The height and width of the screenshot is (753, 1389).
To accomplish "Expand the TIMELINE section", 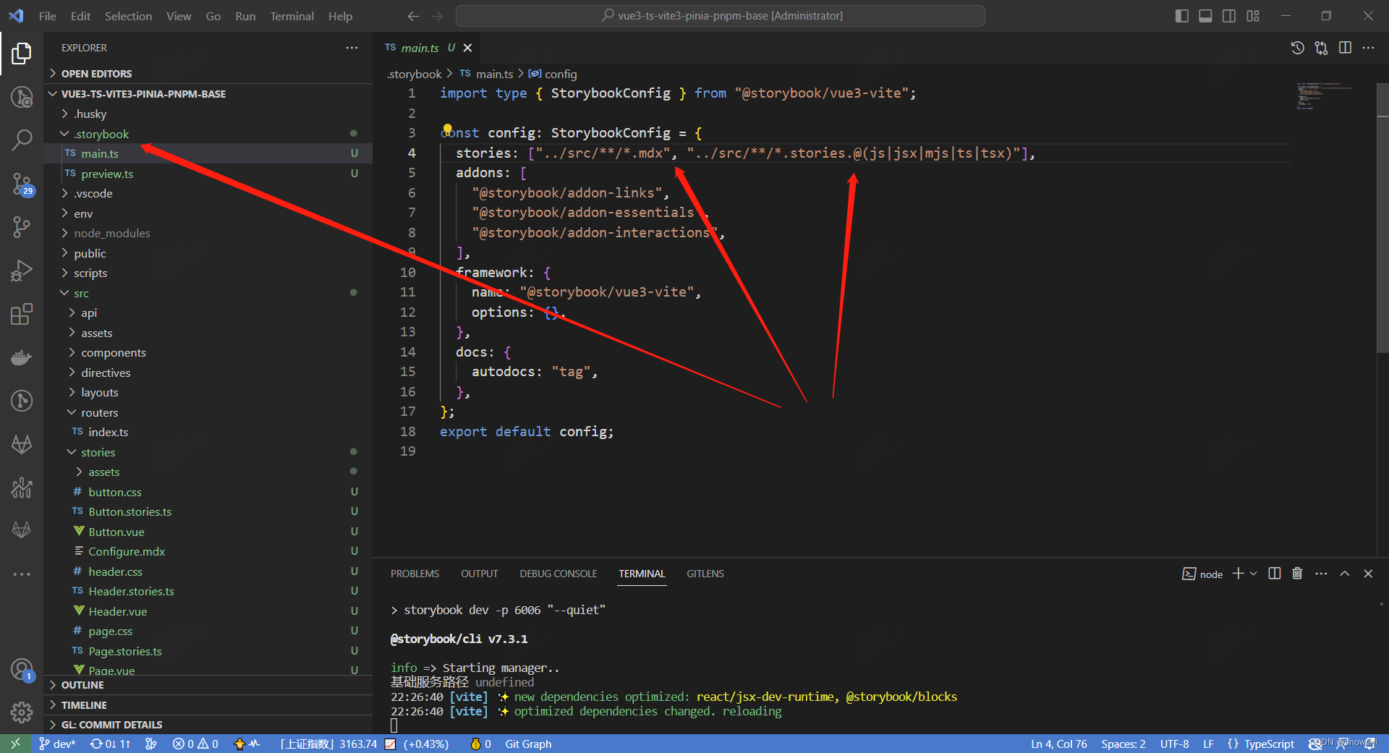I will click(208, 705).
